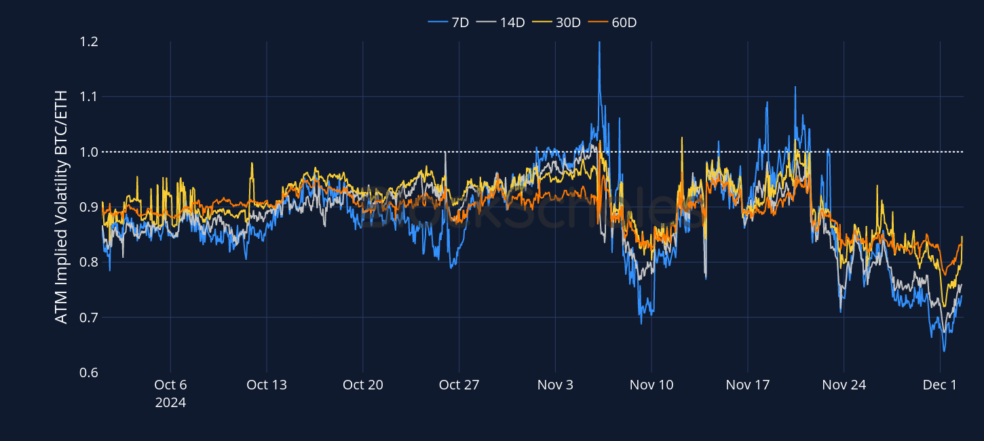Toggle the 60D series in the legend
The width and height of the screenshot is (984, 441).
(x=623, y=22)
